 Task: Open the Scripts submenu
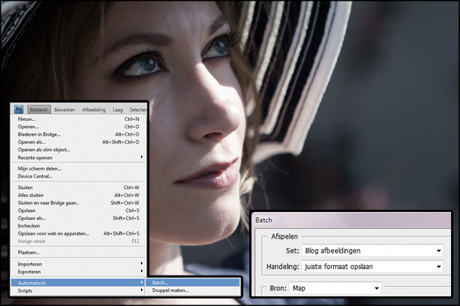pos(26,290)
